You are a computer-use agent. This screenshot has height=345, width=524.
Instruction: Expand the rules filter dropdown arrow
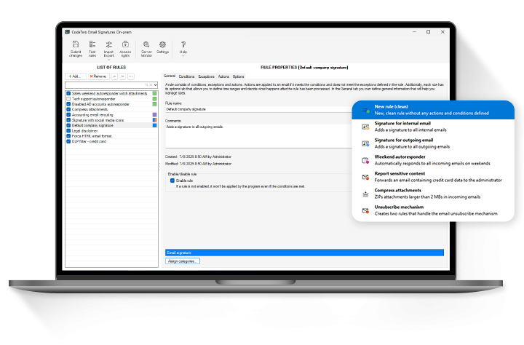(x=156, y=85)
